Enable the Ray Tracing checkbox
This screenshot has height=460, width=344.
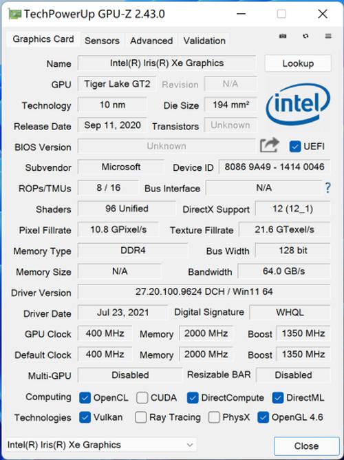tap(140, 417)
